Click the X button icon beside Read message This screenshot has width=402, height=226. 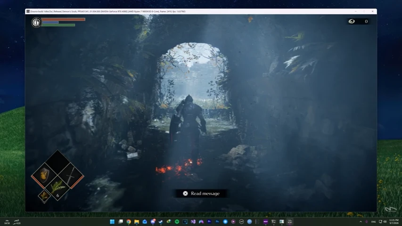pos(185,194)
